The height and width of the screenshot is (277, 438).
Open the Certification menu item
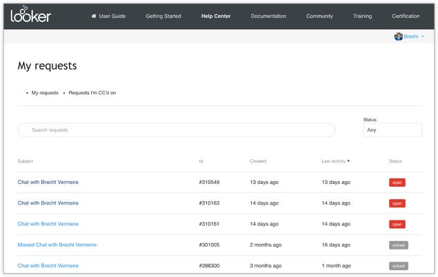pyautogui.click(x=406, y=16)
